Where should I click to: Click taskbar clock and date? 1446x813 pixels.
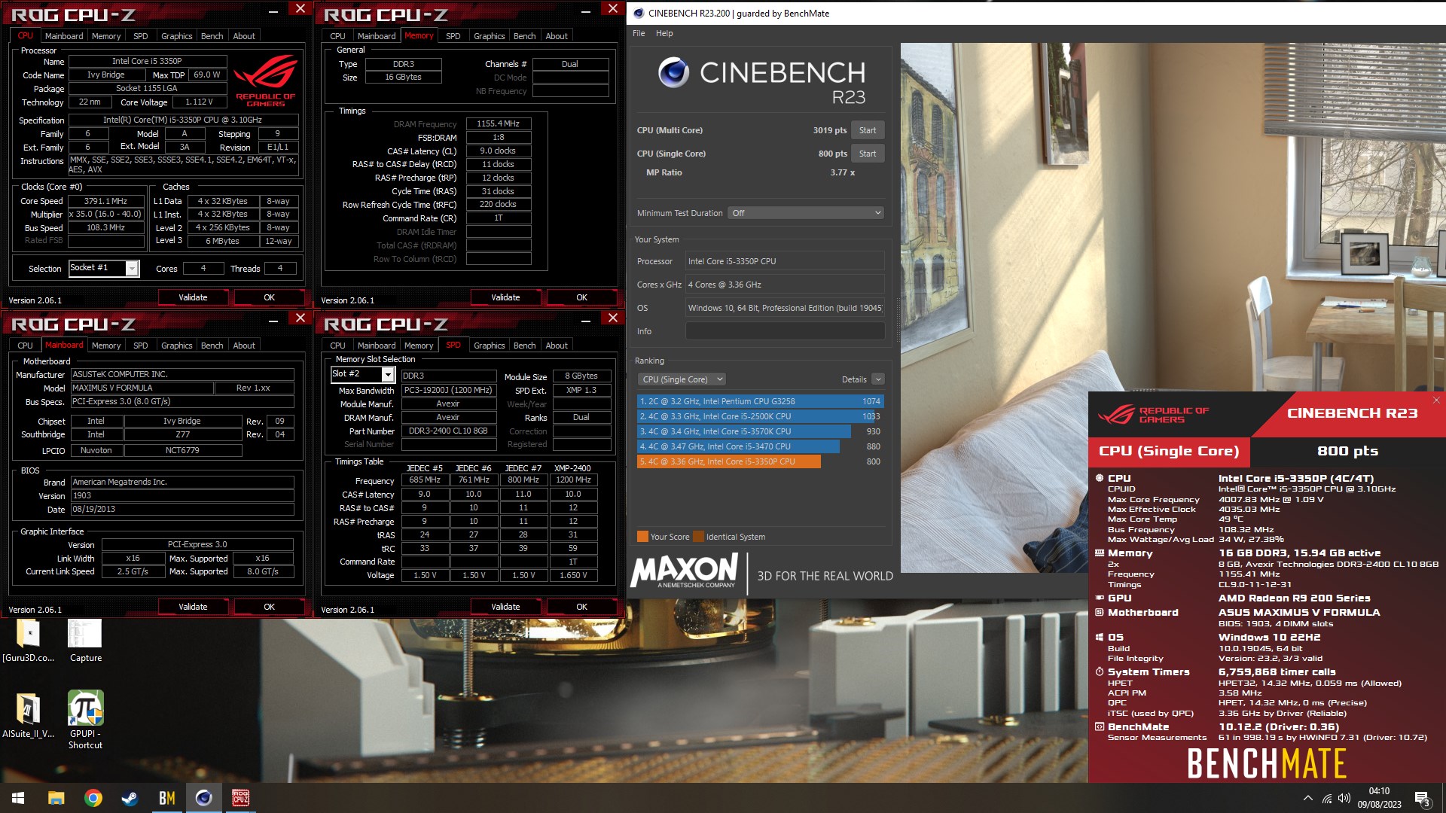[x=1379, y=798]
